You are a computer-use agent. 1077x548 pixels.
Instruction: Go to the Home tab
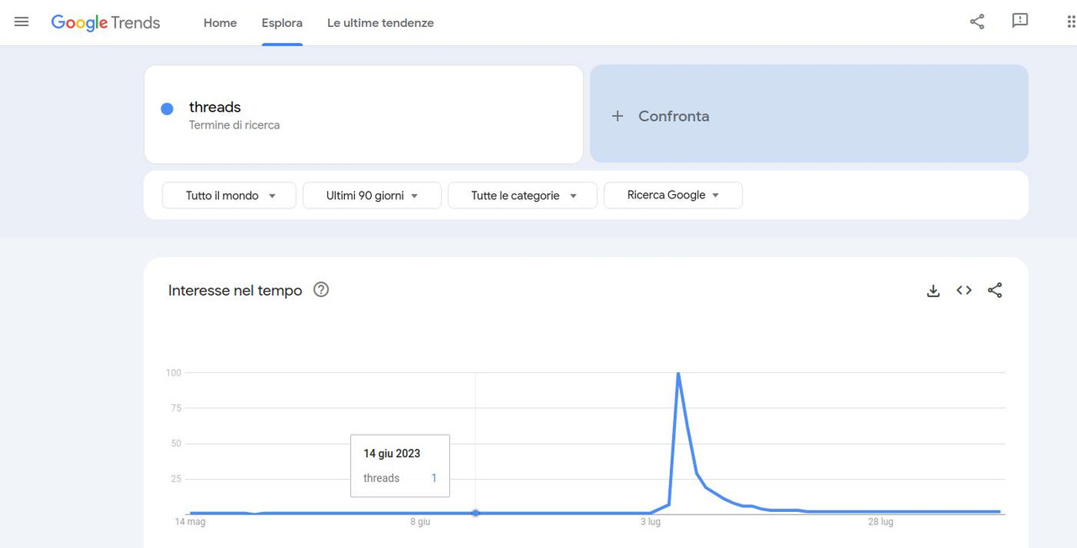pos(220,23)
